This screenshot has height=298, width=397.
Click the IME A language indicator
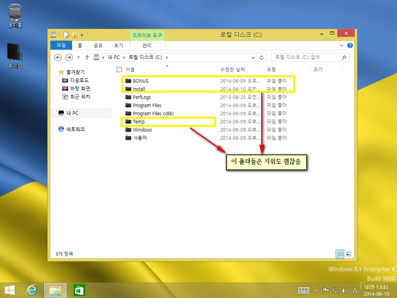pyautogui.click(x=355, y=291)
